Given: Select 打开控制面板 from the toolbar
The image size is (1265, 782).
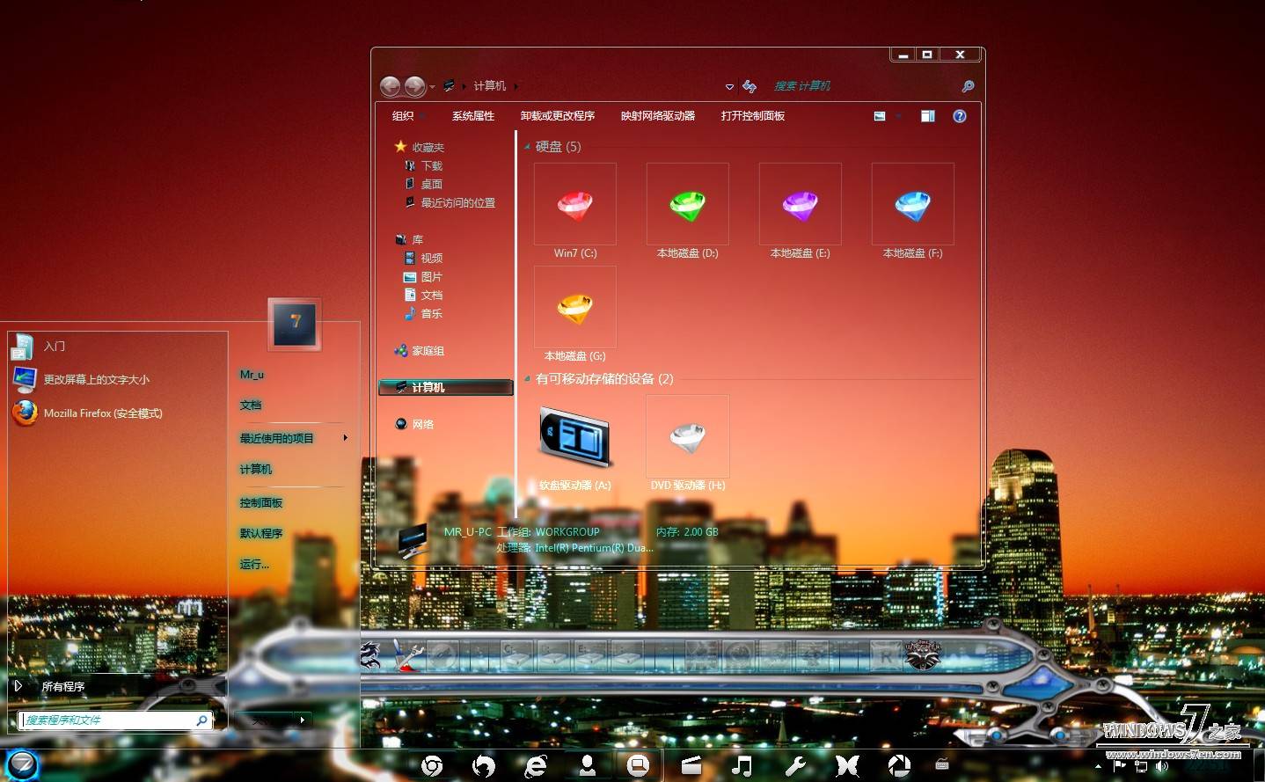Looking at the screenshot, I should (752, 115).
